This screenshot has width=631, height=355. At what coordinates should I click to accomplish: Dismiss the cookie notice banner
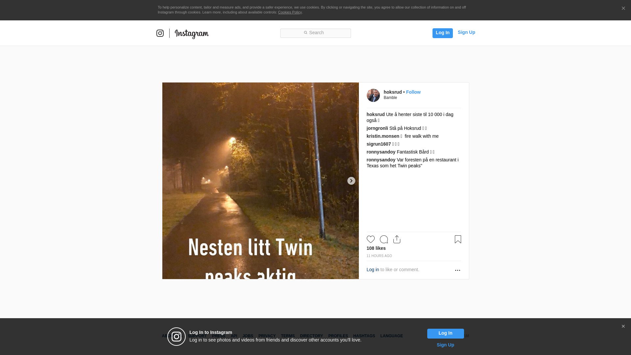click(623, 9)
